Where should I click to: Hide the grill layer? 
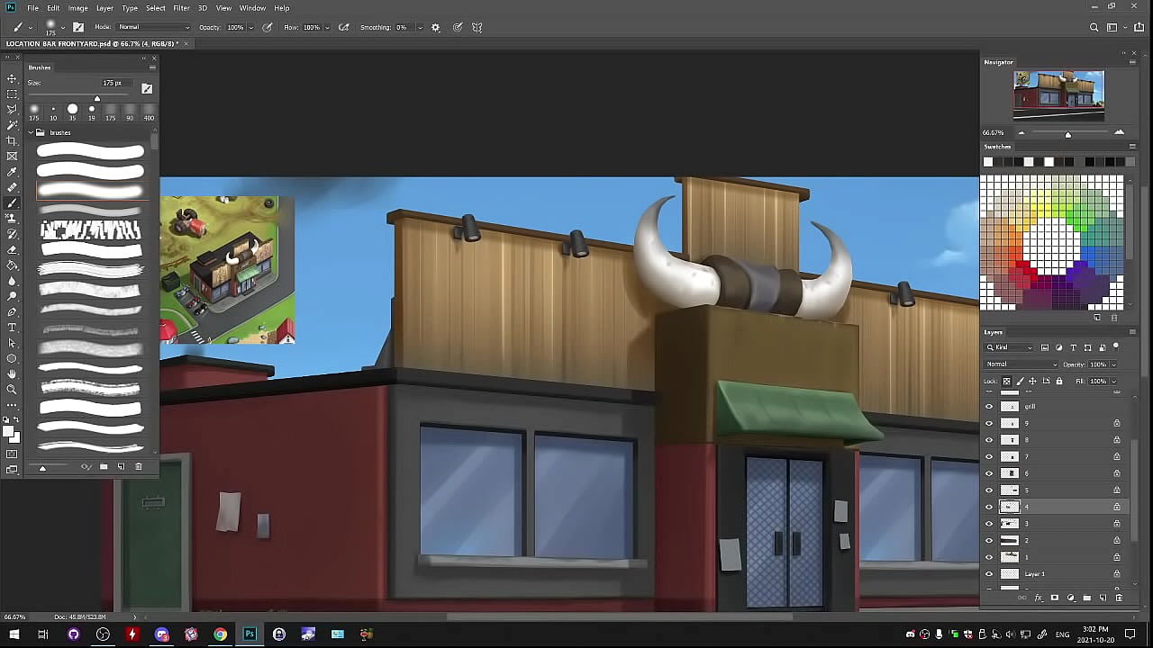click(x=989, y=407)
